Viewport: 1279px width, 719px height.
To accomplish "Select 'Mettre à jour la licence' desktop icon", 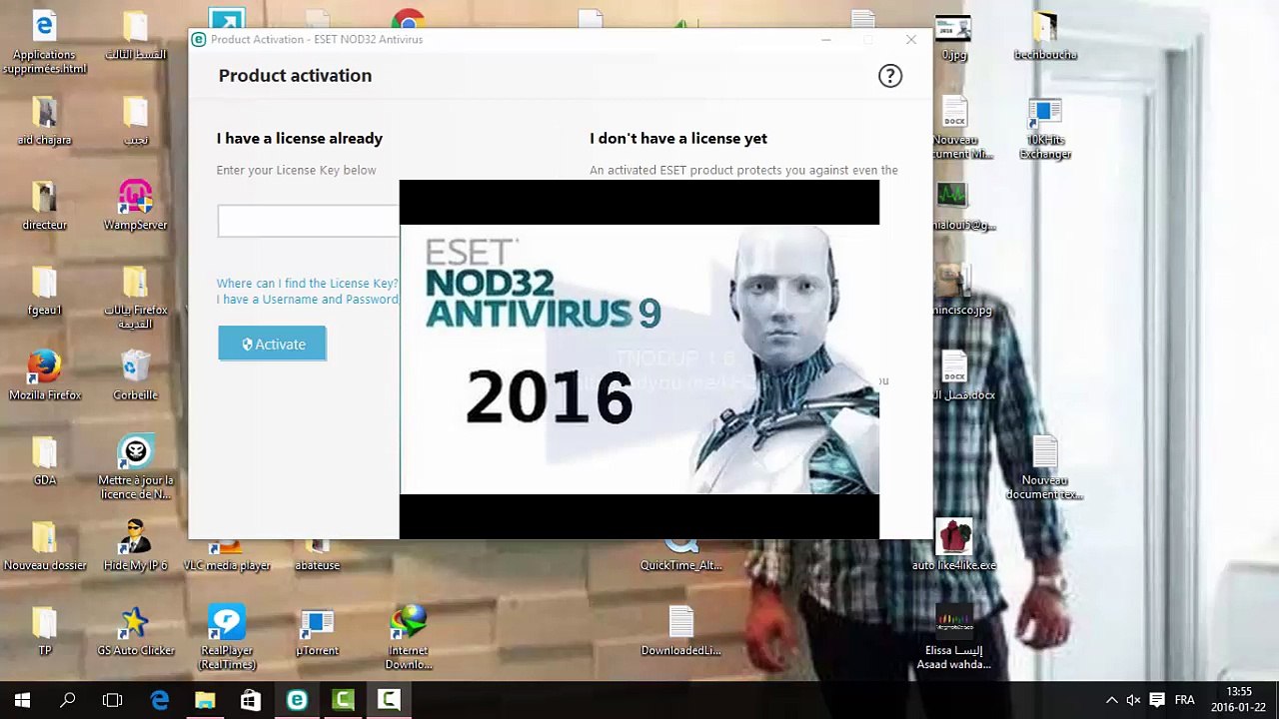I will pos(136,467).
